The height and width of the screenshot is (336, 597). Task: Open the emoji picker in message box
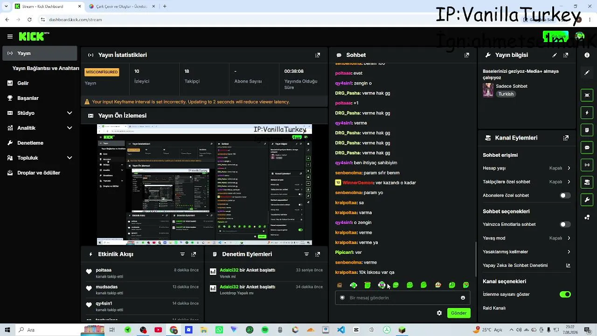click(463, 298)
